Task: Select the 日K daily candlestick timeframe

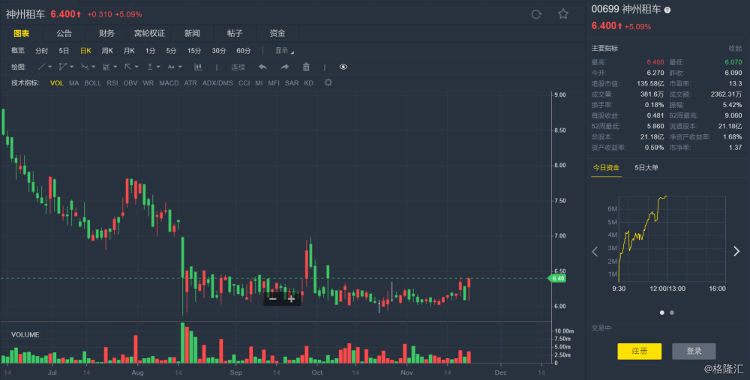Action: [x=85, y=51]
